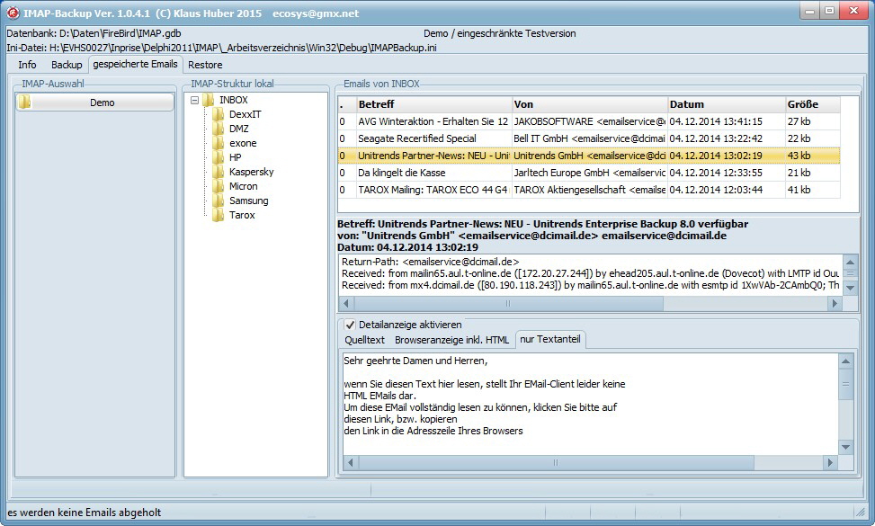Open the Backup tab
Viewport: 875px width, 526px height.
coord(67,65)
